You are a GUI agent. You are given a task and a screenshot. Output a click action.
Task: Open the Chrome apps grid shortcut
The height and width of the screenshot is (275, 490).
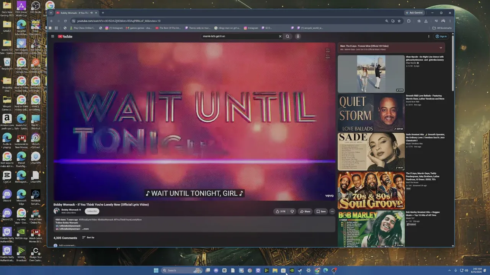pyautogui.click(x=56, y=28)
